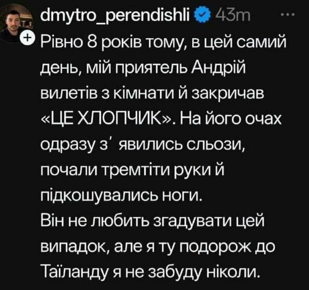
Task: Click the words "день, мій приятель"
Action: pos(114,69)
